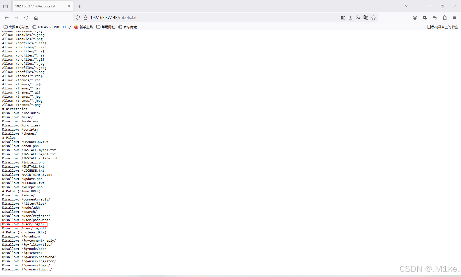The width and height of the screenshot is (461, 277).
Task: Expand the list all tabs dropdown
Action: (407, 6)
